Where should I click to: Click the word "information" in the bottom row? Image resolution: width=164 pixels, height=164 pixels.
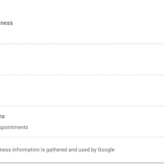coord(26,150)
